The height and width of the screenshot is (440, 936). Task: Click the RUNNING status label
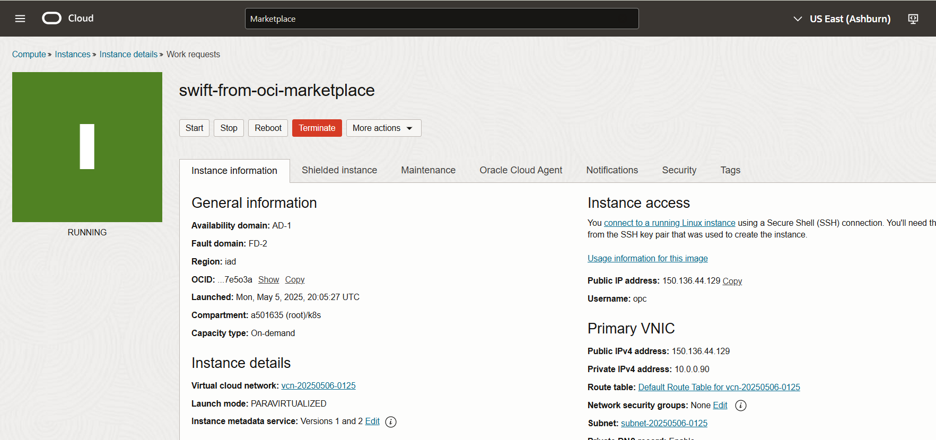[87, 232]
